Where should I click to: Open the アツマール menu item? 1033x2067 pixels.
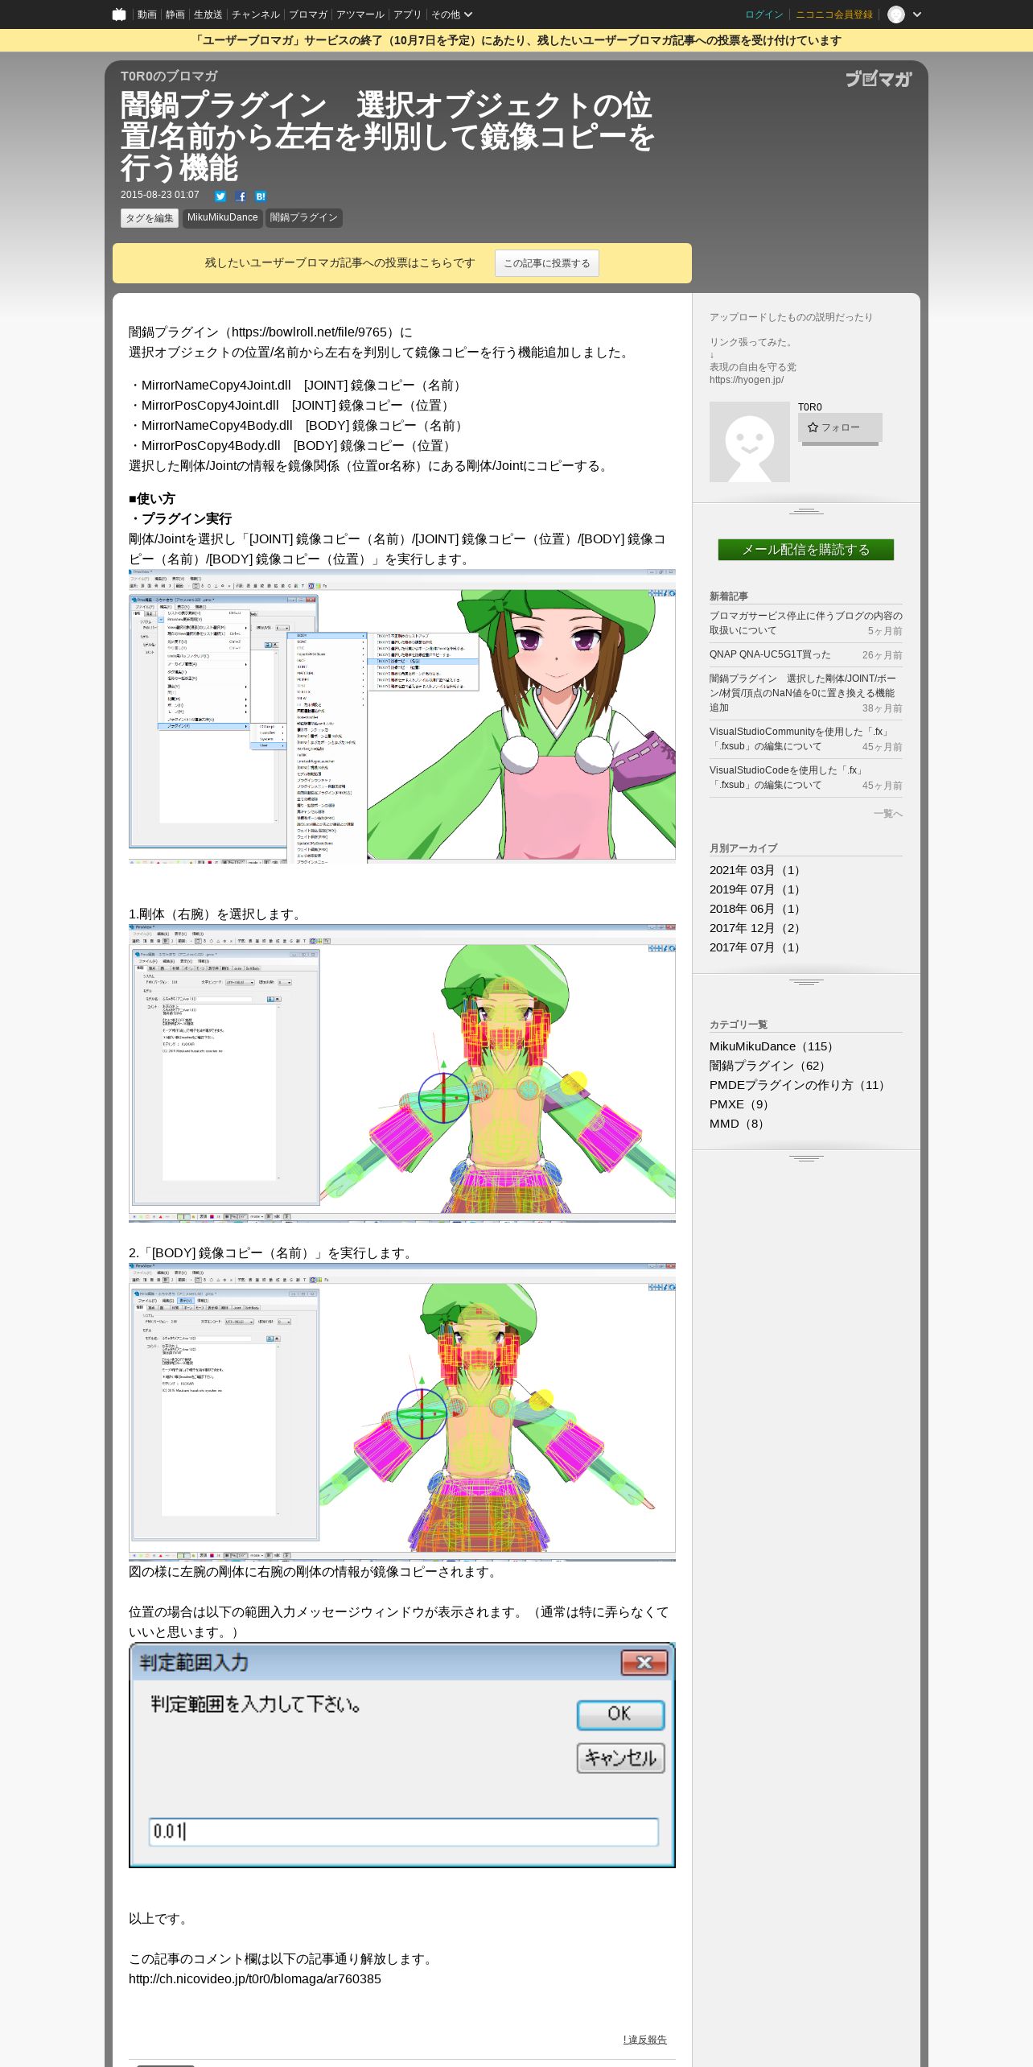(360, 14)
